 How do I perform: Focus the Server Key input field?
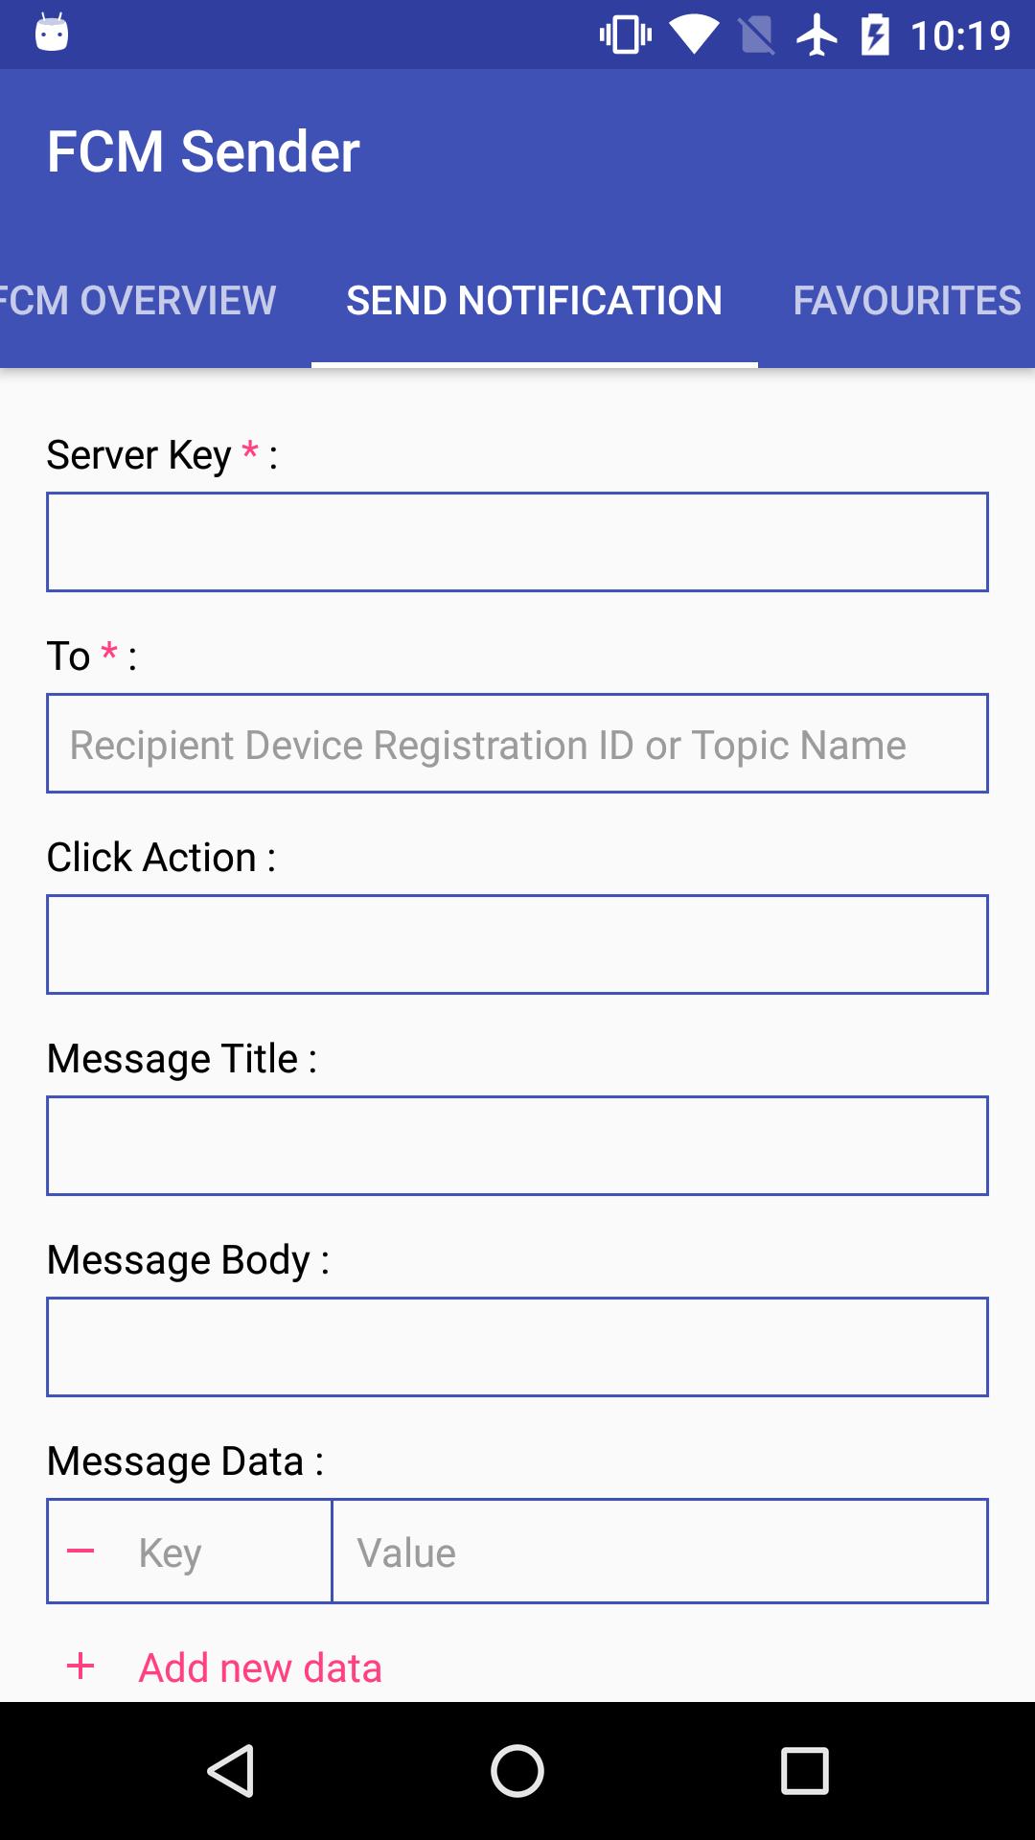click(x=517, y=541)
